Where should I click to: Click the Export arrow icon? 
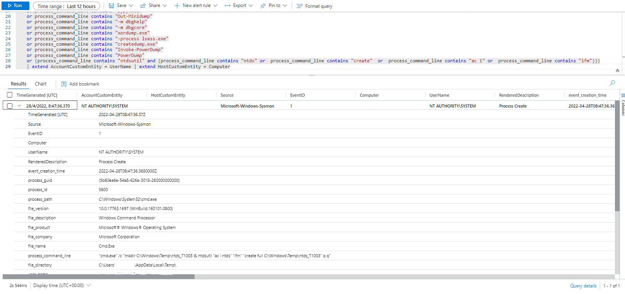(x=227, y=6)
